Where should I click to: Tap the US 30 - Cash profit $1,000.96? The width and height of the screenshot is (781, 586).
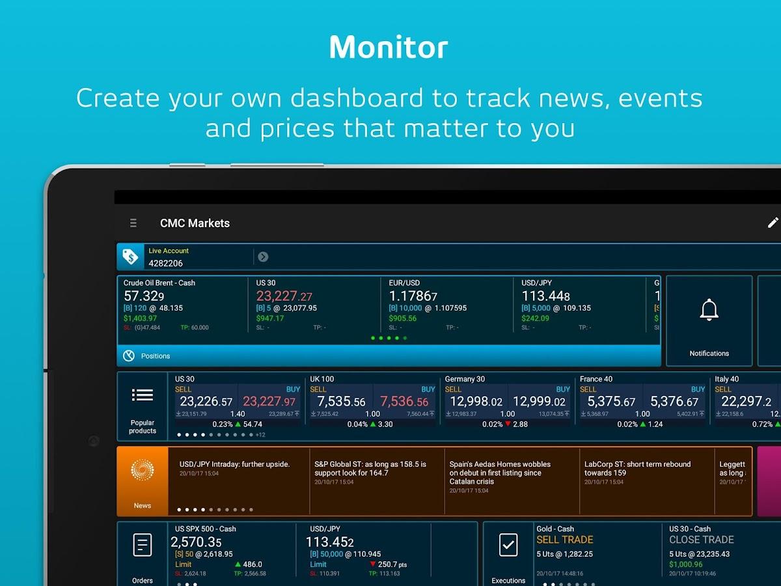pyautogui.click(x=686, y=565)
